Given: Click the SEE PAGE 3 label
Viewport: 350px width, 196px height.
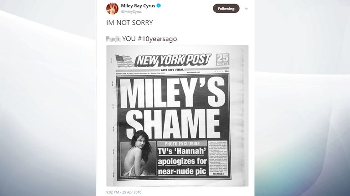Looking at the screenshot, I should [x=218, y=174].
